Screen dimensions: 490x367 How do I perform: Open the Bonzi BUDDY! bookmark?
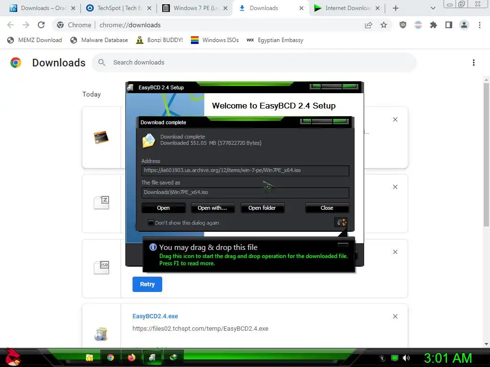tap(159, 40)
